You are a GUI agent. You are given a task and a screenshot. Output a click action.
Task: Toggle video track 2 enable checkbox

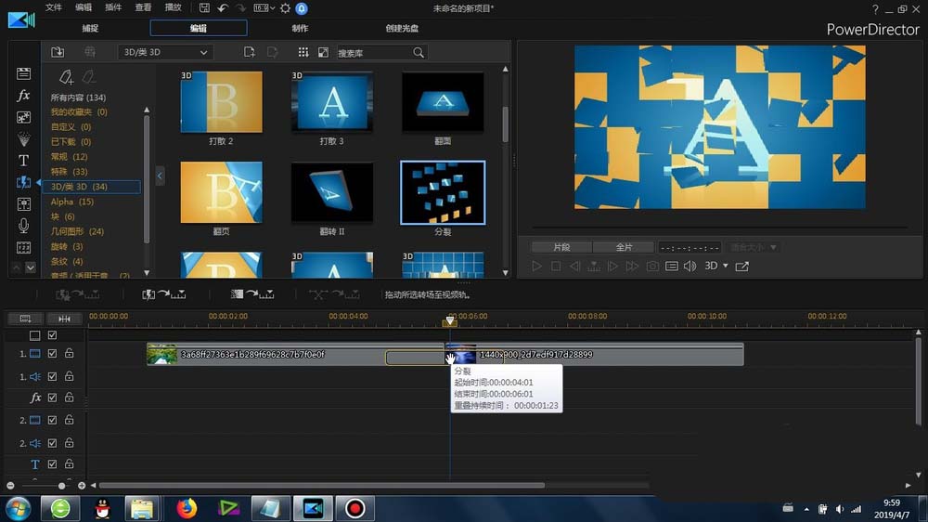coord(52,420)
